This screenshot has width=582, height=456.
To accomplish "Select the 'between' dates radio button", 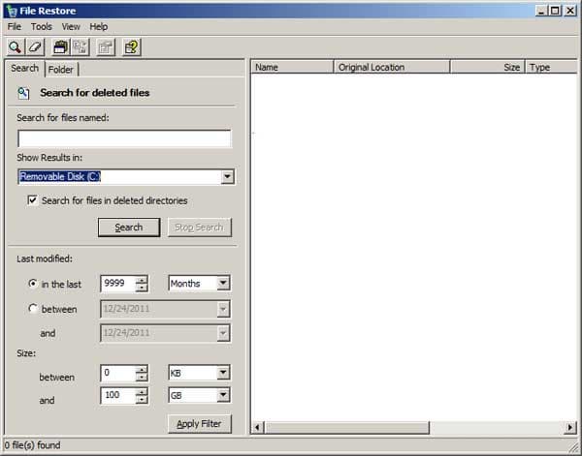I will tap(33, 309).
